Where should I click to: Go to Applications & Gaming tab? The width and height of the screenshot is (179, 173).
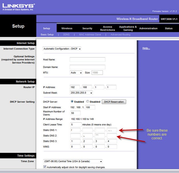click(128, 28)
